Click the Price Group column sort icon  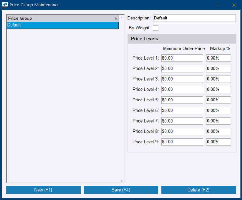point(116,18)
